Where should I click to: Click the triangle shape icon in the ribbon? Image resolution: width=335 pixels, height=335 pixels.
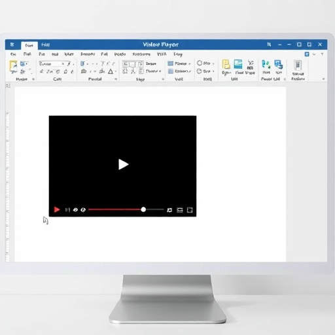(111, 71)
